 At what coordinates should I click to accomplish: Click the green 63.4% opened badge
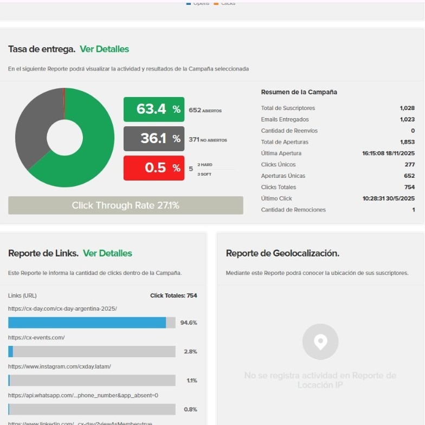(154, 110)
